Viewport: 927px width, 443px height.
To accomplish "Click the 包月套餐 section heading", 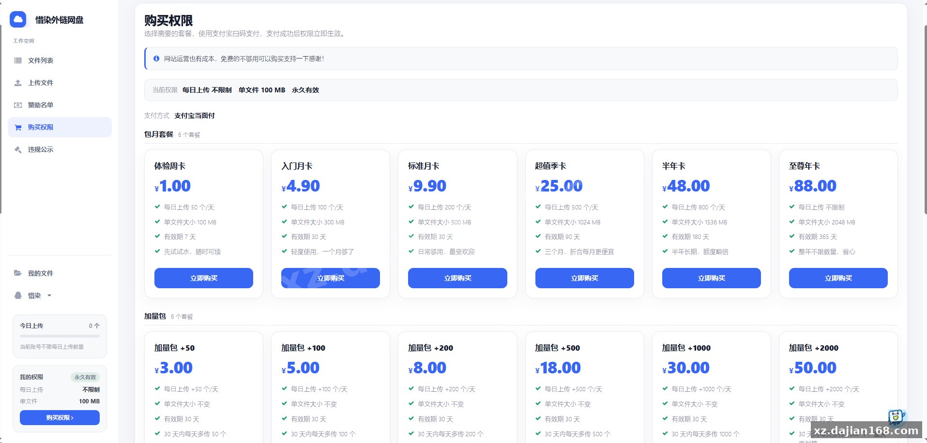I will coord(159,134).
